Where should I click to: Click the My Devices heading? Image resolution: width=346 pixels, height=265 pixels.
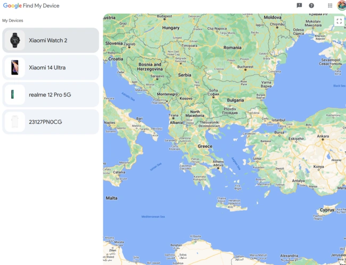point(13,21)
